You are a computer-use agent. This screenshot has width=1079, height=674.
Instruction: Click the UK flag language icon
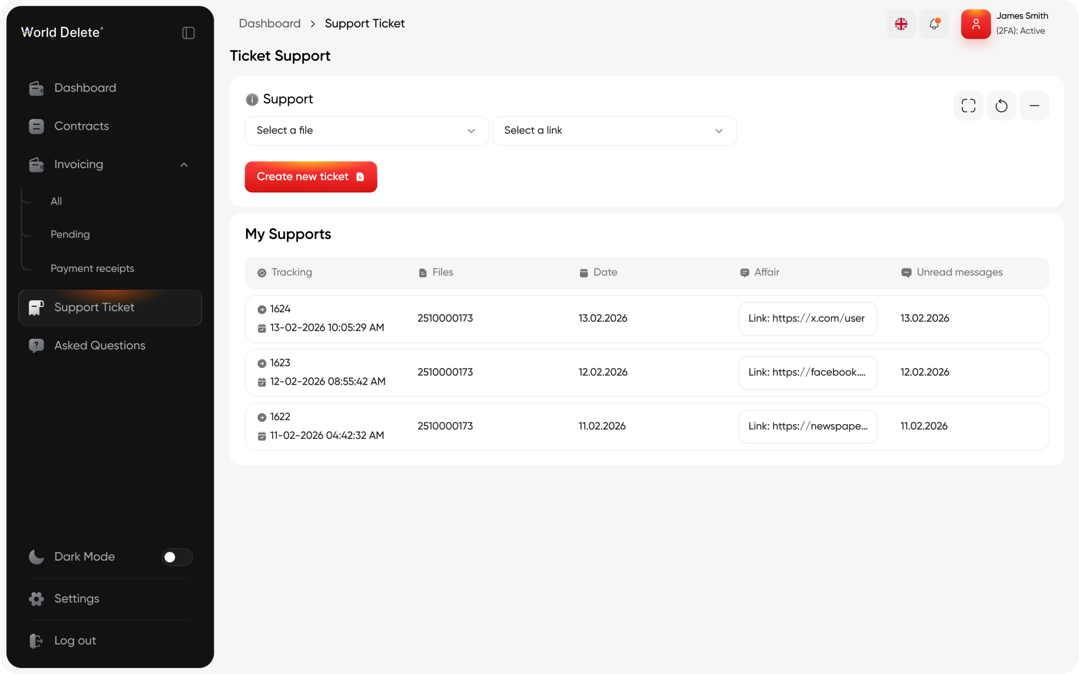point(901,24)
